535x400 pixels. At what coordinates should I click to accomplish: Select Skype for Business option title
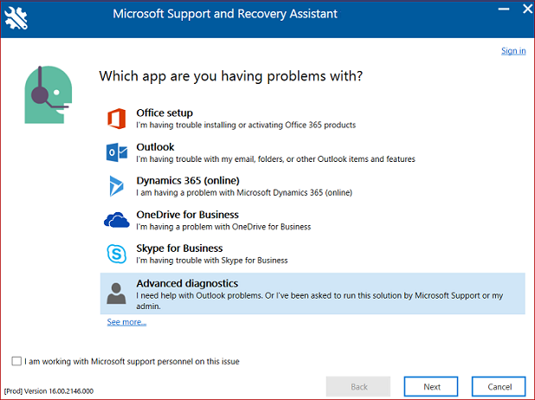click(179, 248)
